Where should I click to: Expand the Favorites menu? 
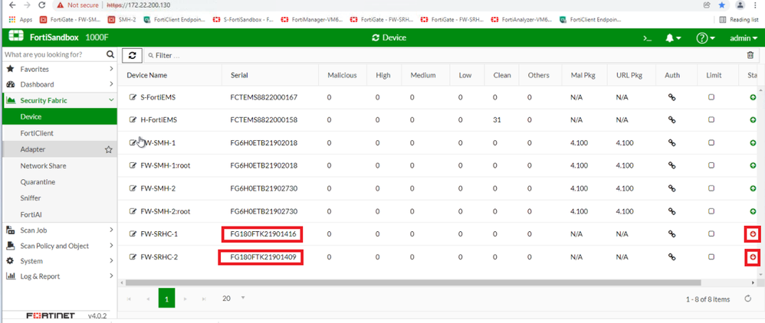click(60, 69)
